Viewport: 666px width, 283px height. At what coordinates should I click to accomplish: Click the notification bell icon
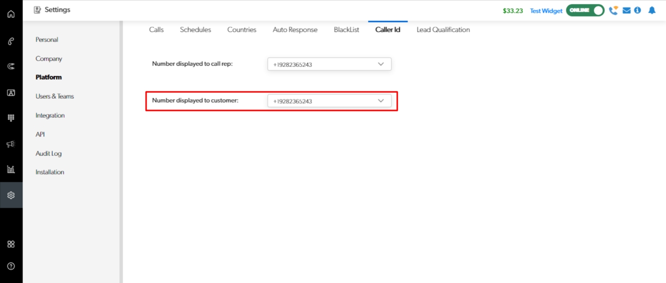(652, 10)
